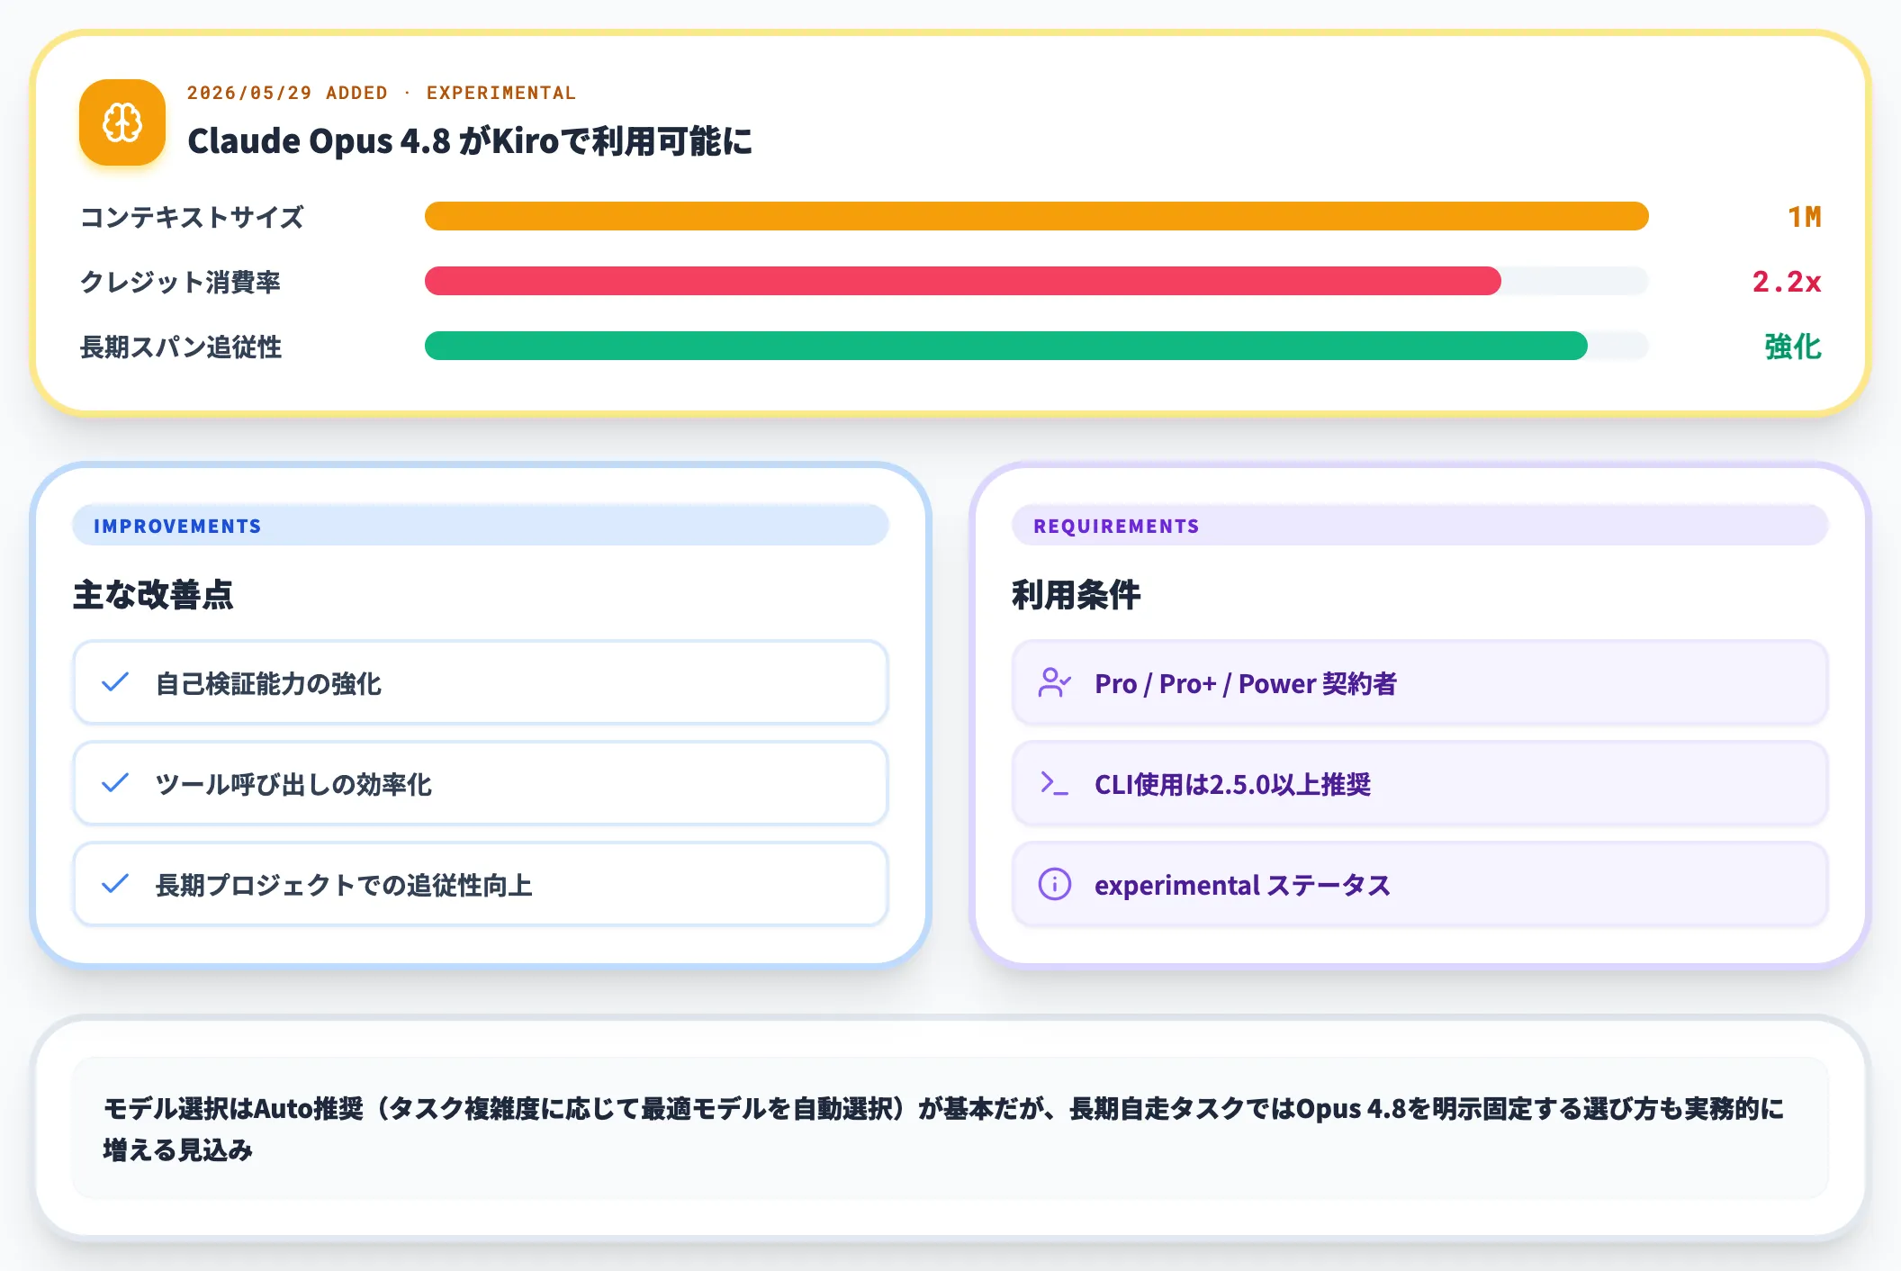Viewport: 1901px width, 1271px height.
Task: Click the クレジット消費率 label
Action: [x=180, y=282]
